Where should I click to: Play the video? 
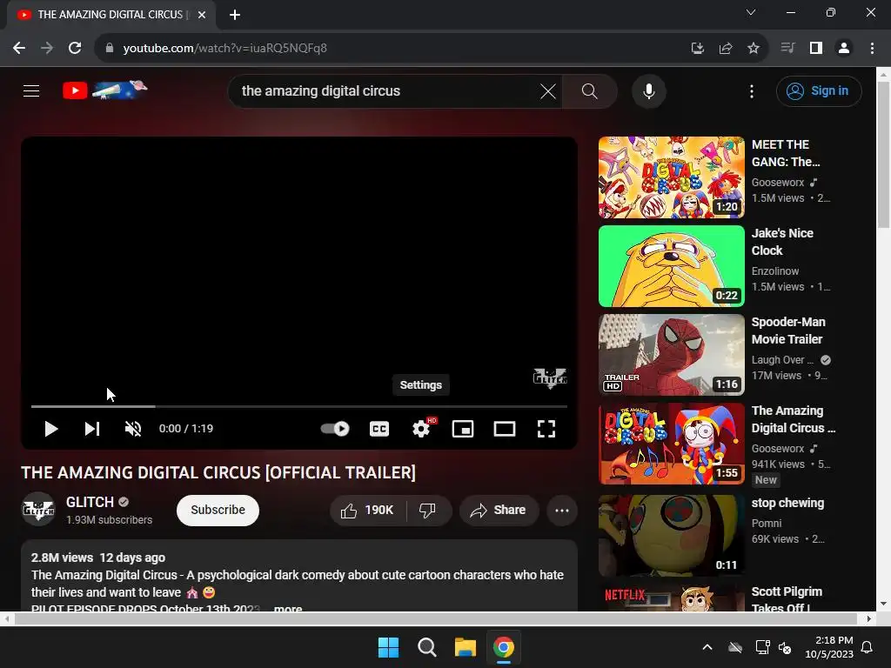pyautogui.click(x=51, y=429)
